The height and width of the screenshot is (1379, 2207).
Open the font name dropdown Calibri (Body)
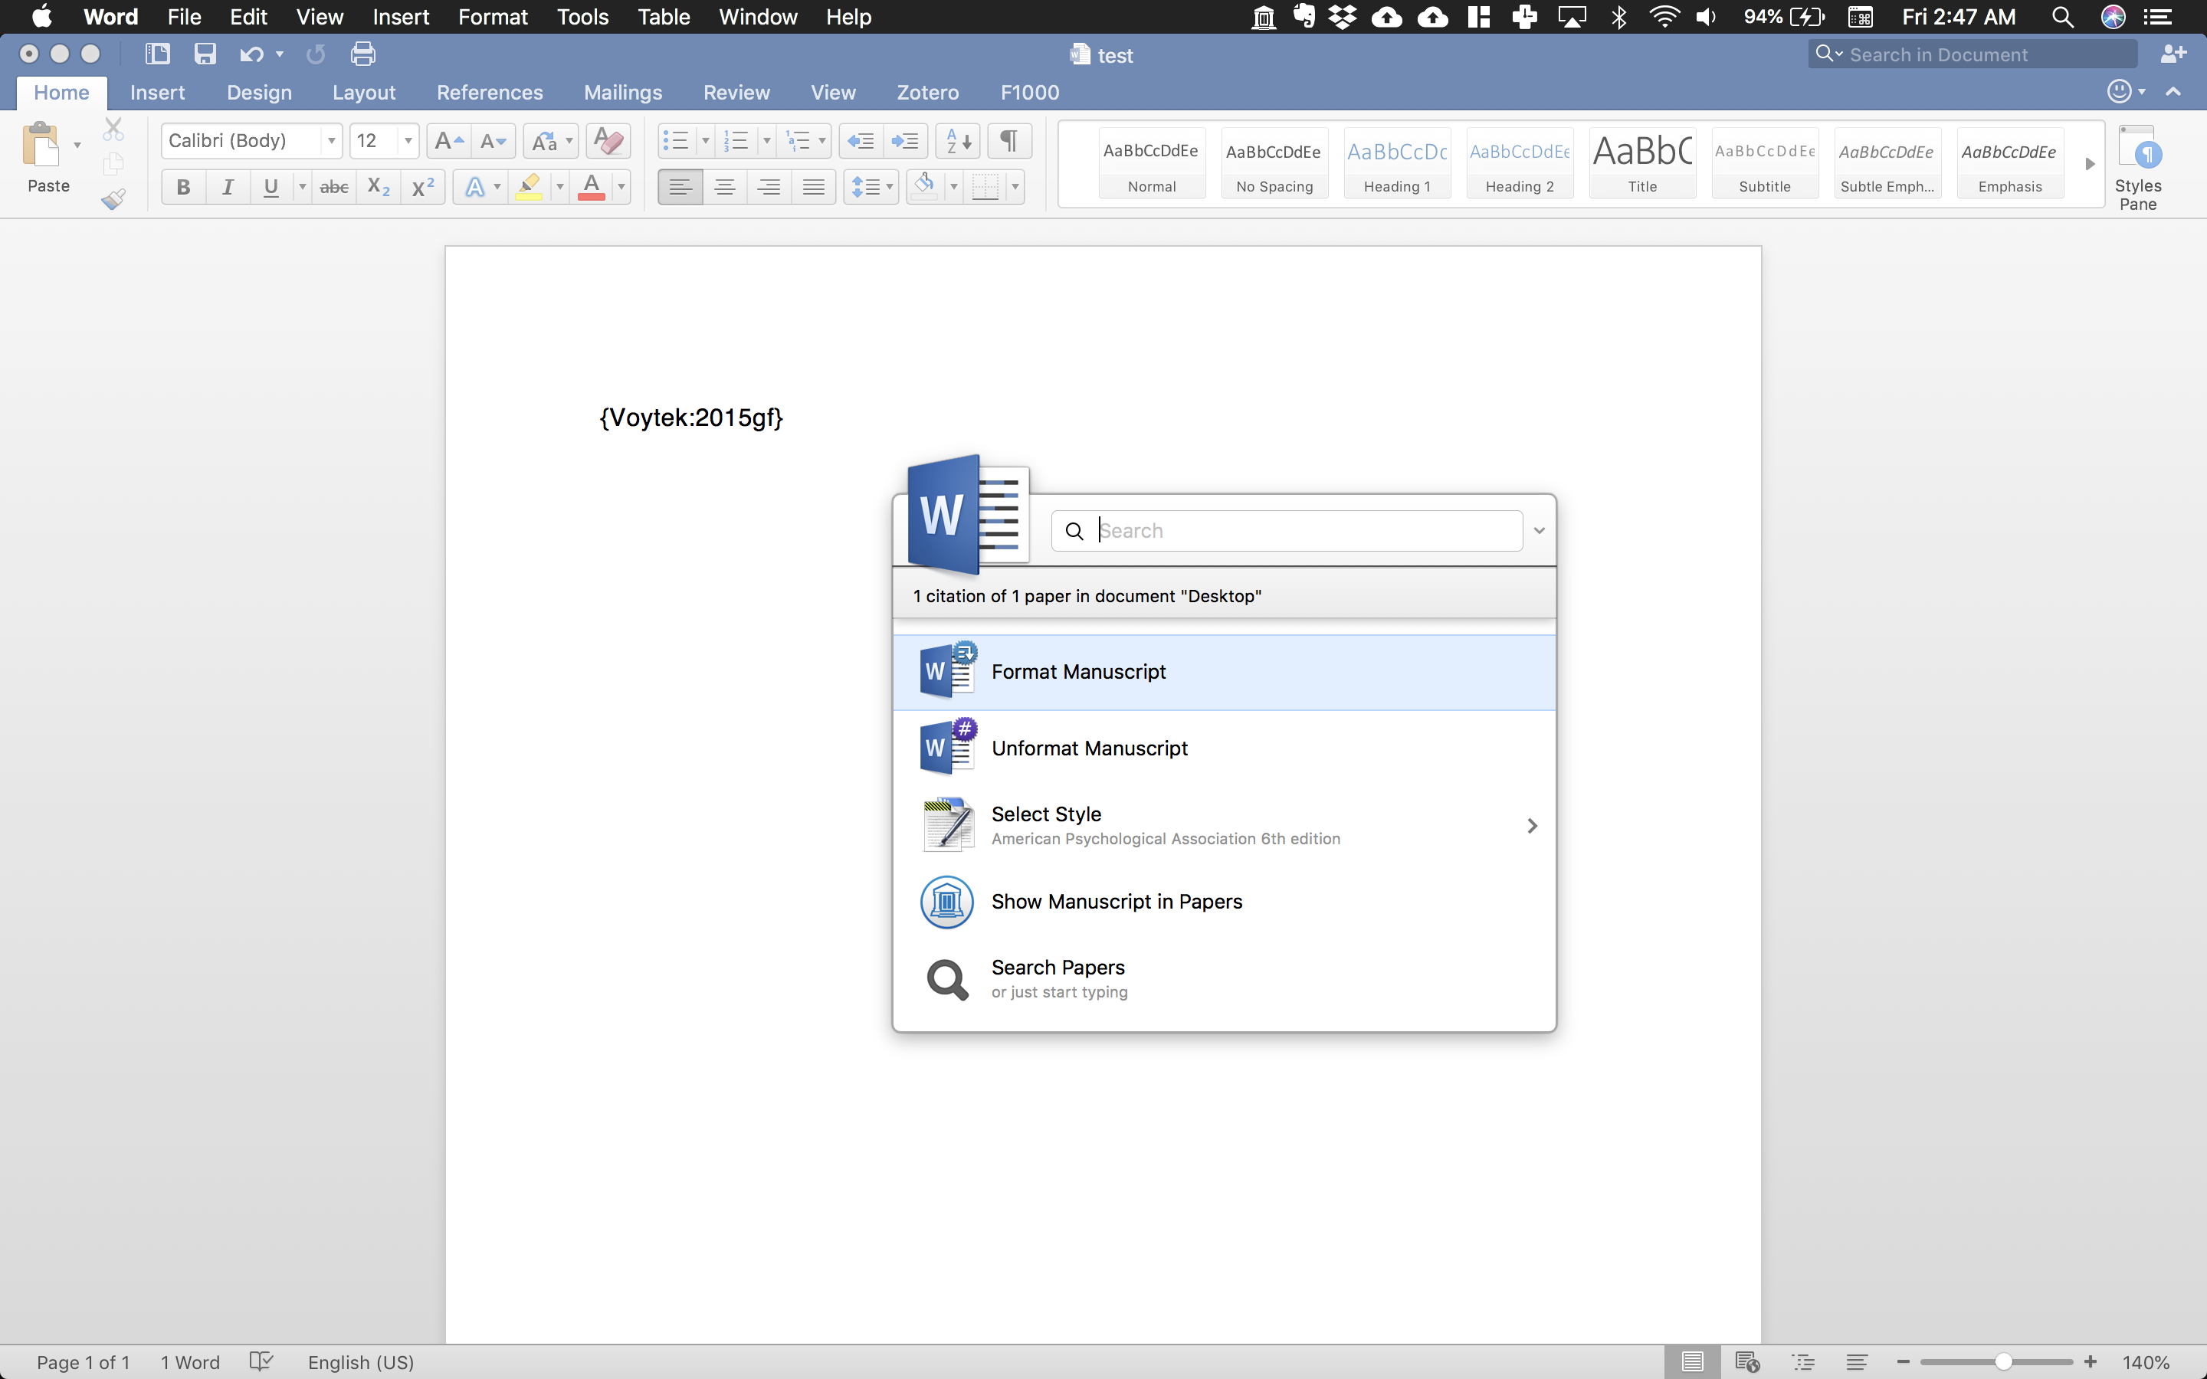click(332, 142)
